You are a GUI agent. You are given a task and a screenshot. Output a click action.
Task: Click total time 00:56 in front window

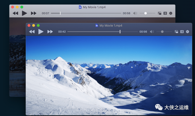[x=143, y=32]
